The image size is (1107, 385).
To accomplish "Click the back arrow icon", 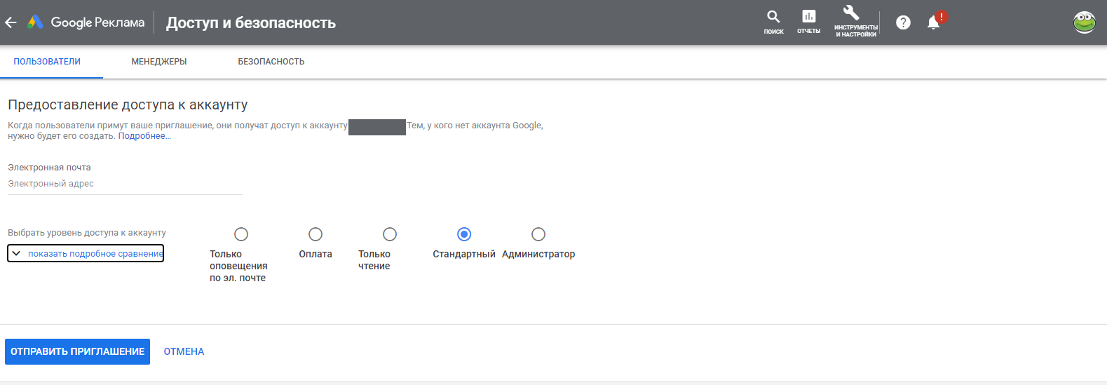I will (x=11, y=22).
